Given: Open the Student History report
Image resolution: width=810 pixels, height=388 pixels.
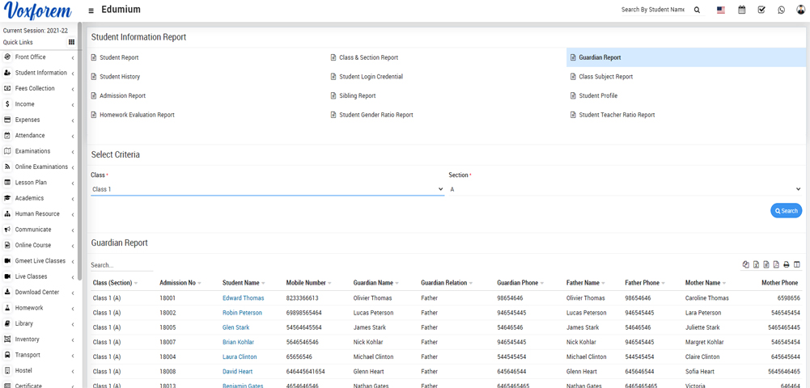Looking at the screenshot, I should point(120,77).
